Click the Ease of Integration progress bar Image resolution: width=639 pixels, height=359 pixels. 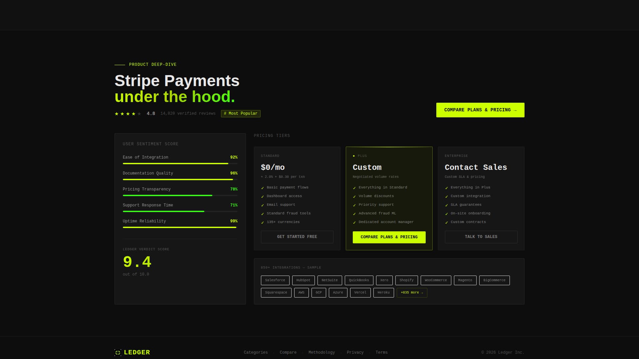[180, 164]
